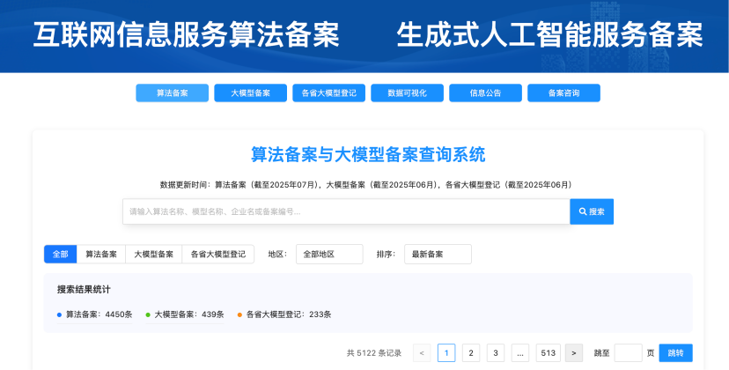Open the 全部地区 region dropdown
The width and height of the screenshot is (729, 370).
pos(329,255)
